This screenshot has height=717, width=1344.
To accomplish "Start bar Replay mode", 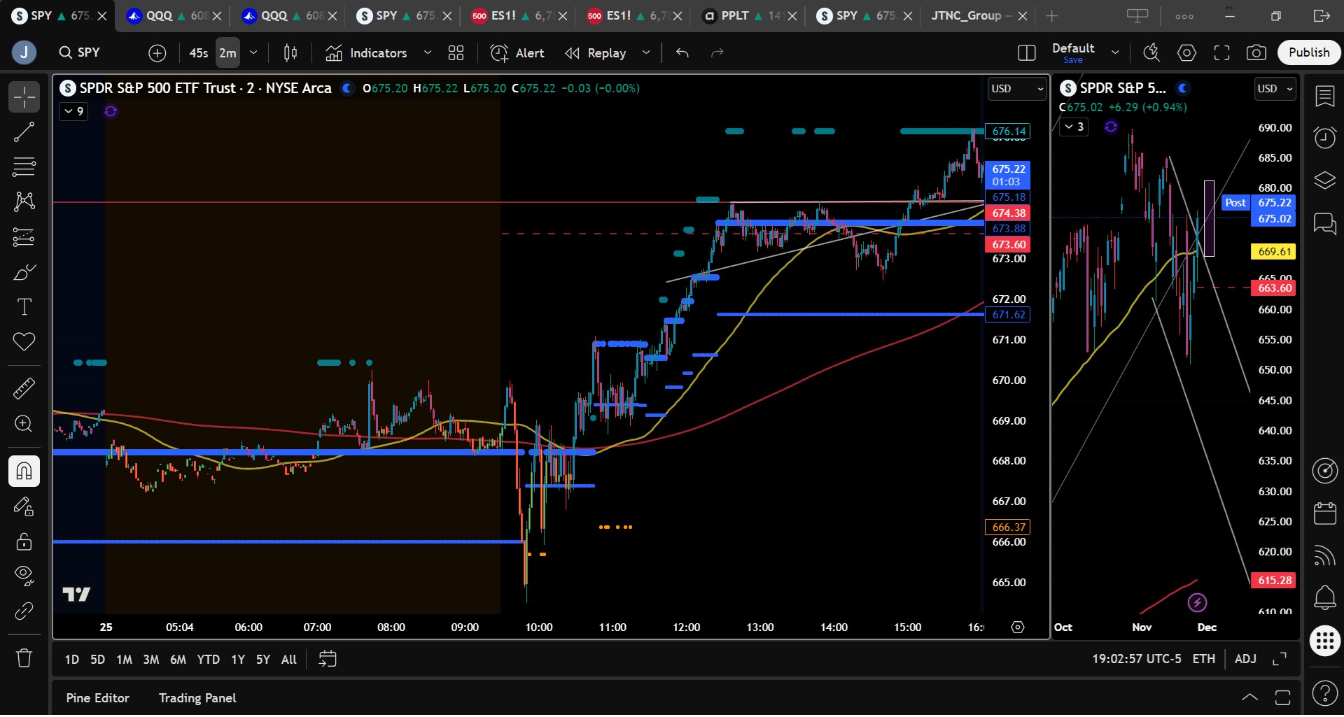I will (x=596, y=52).
